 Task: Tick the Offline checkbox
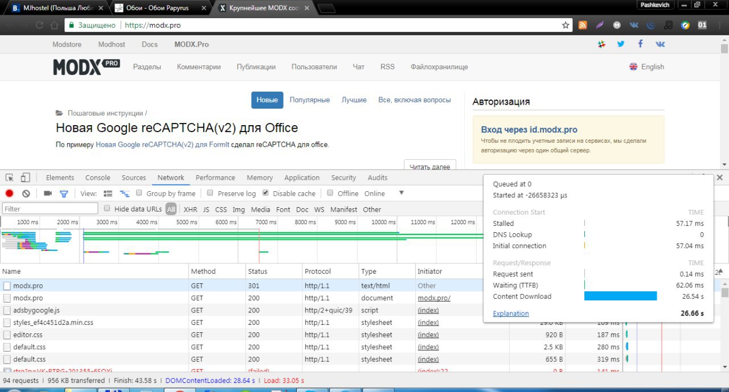coord(330,193)
